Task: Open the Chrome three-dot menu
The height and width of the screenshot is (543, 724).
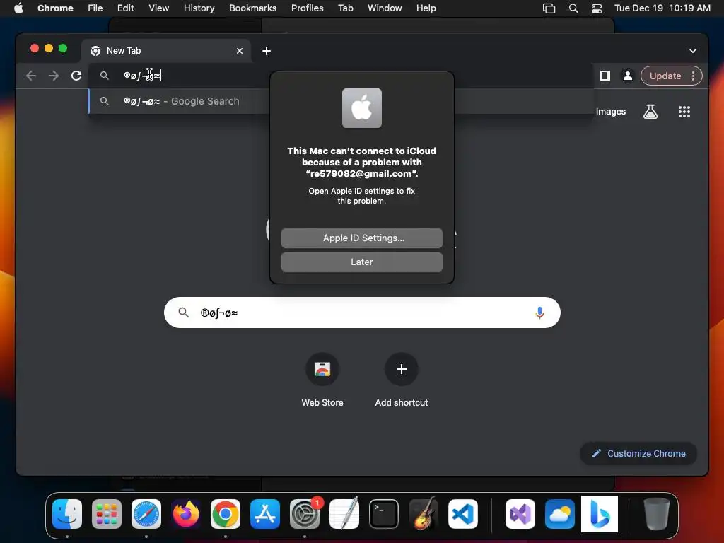Action: tap(693, 76)
